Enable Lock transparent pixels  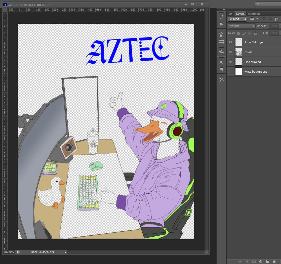[x=238, y=33]
